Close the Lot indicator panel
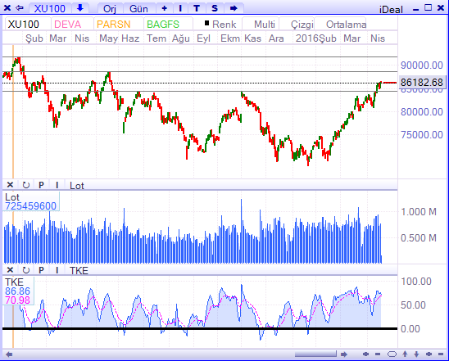Viewport: 449px width, 361px height. (x=10, y=185)
